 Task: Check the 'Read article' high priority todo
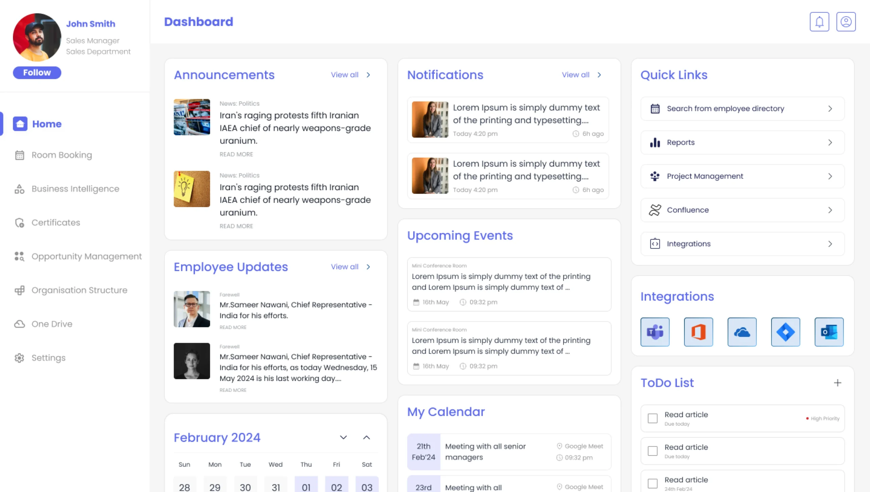coord(652,418)
